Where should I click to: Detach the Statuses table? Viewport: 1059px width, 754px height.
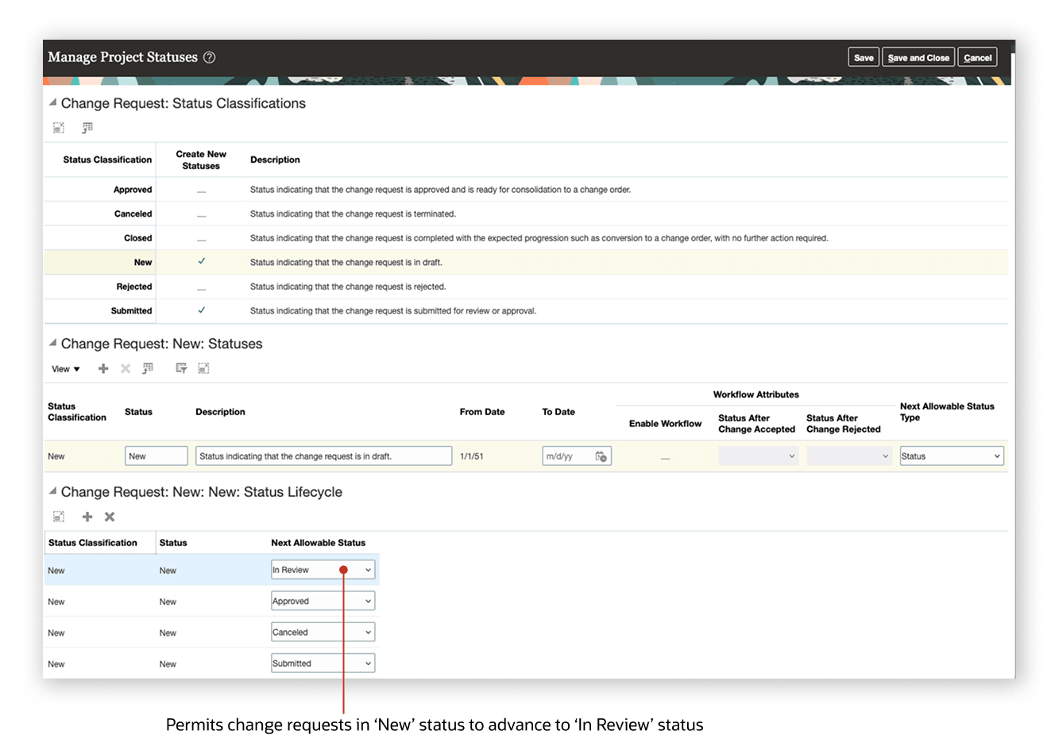tap(202, 368)
